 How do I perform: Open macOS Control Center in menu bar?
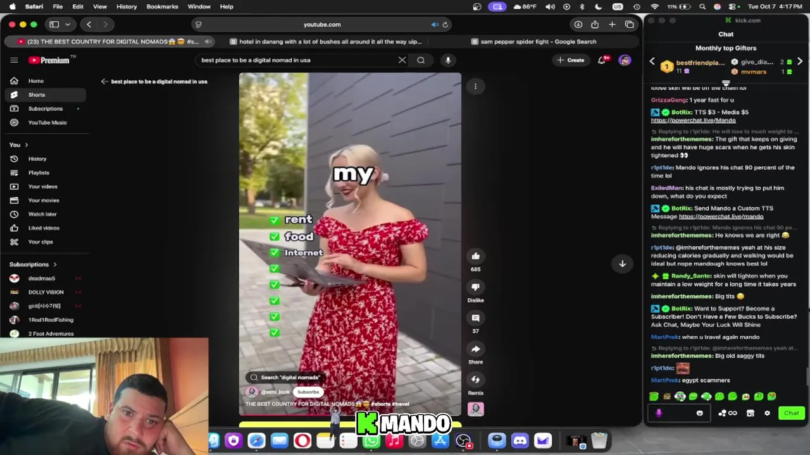point(733,6)
